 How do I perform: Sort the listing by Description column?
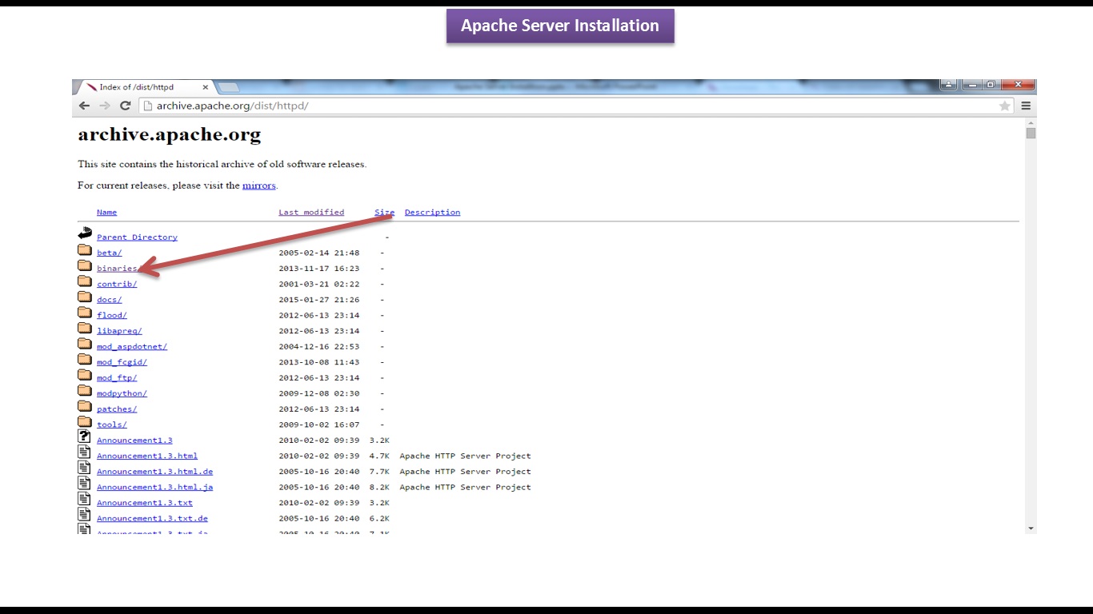[432, 213]
